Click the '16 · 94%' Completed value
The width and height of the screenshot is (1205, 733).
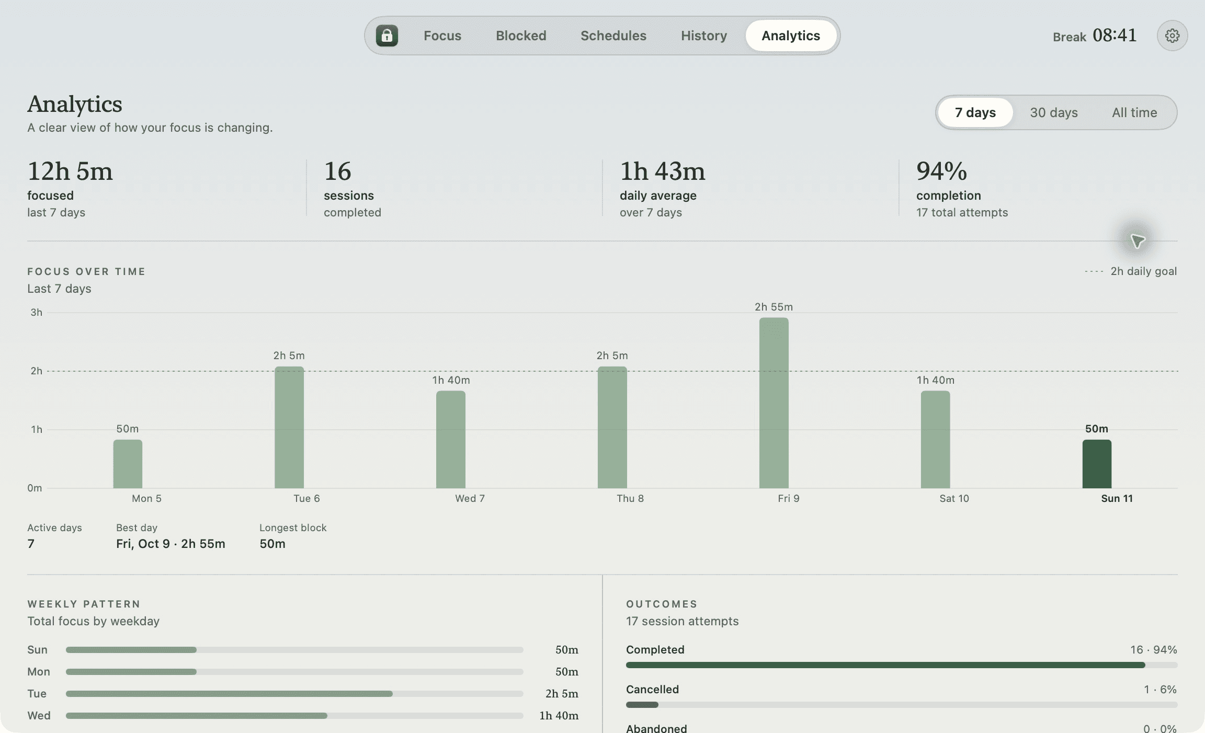click(x=1154, y=650)
